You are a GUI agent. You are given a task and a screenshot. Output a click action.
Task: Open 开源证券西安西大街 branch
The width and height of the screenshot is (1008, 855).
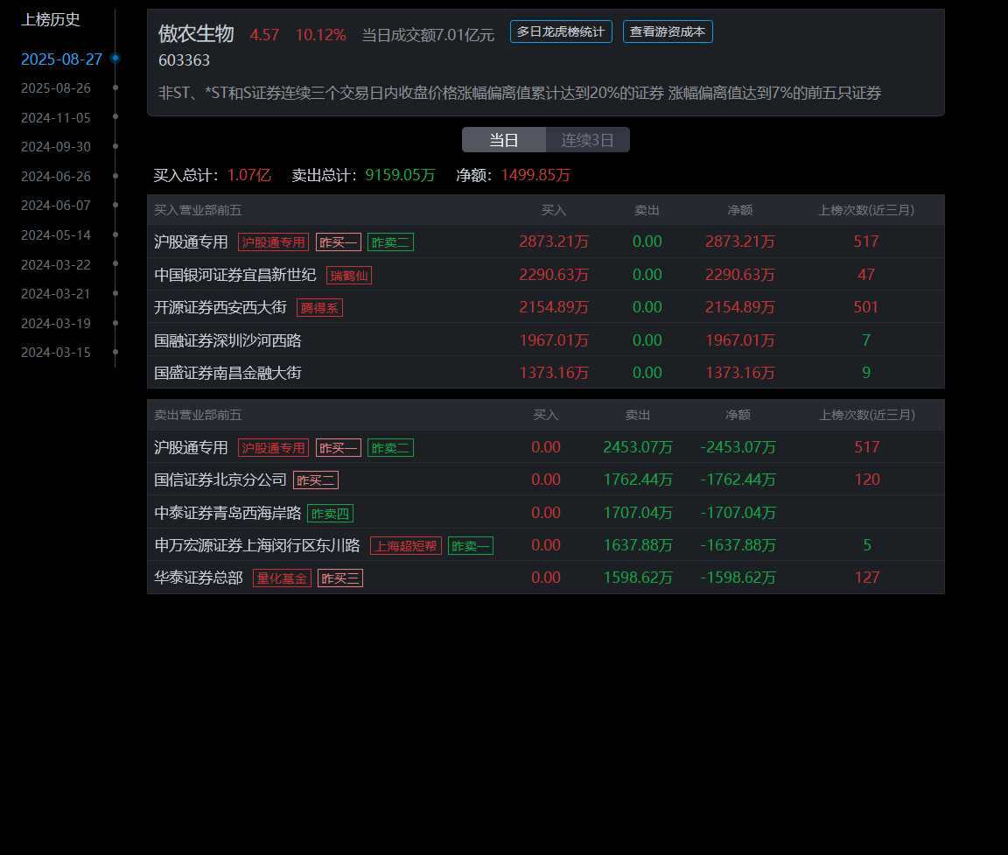220,307
